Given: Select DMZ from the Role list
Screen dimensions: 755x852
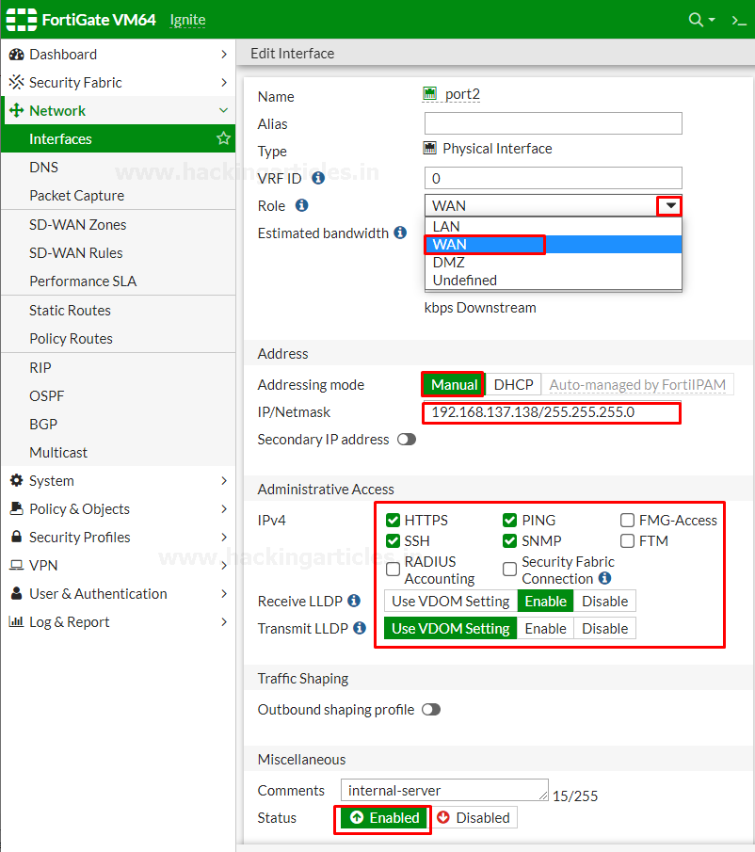Looking at the screenshot, I should 553,262.
